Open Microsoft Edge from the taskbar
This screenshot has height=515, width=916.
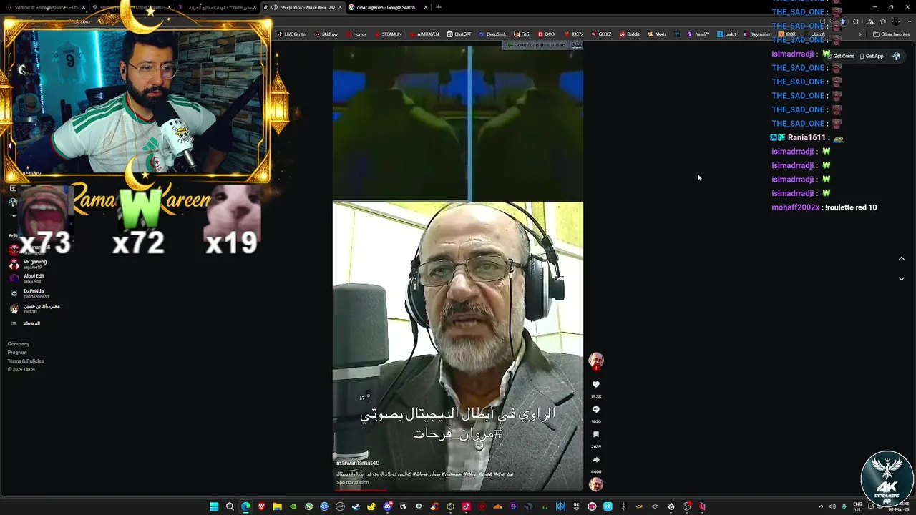pos(245,506)
